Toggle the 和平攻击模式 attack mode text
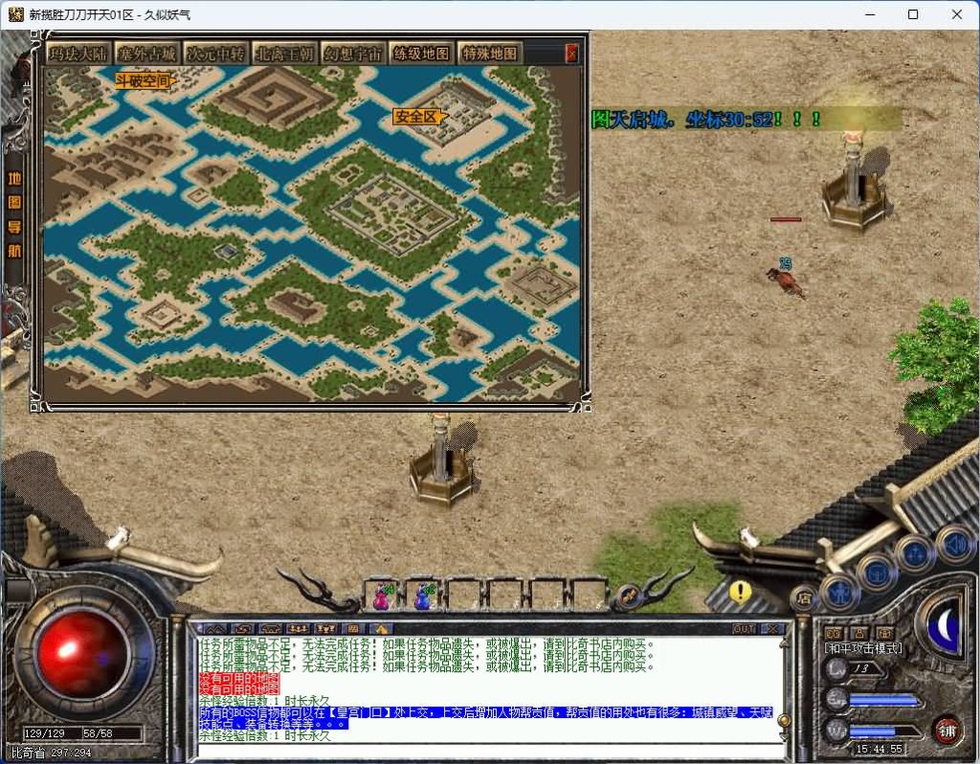Viewport: 980px width, 764px height. coord(863,648)
